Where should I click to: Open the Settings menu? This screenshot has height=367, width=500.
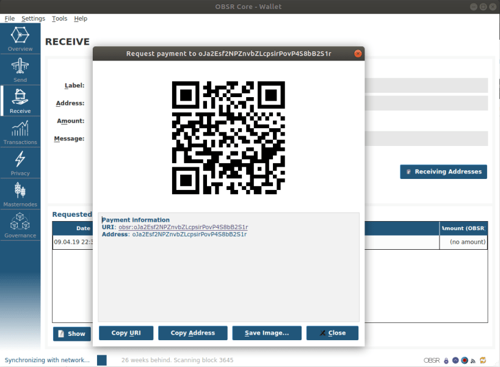pyautogui.click(x=33, y=18)
